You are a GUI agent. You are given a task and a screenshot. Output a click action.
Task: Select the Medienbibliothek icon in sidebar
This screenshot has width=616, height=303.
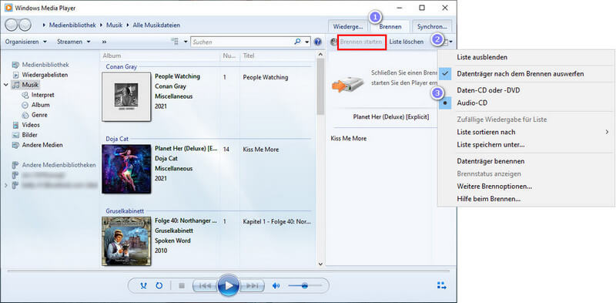(15, 65)
